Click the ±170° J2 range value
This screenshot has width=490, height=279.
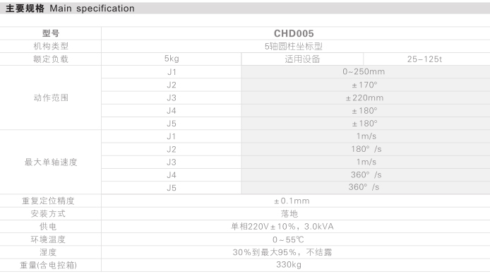365,85
